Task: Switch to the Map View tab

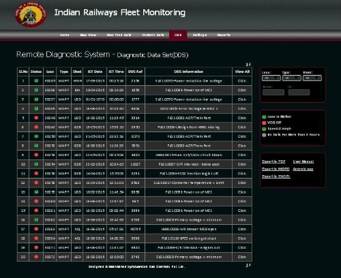Action: [88, 35]
